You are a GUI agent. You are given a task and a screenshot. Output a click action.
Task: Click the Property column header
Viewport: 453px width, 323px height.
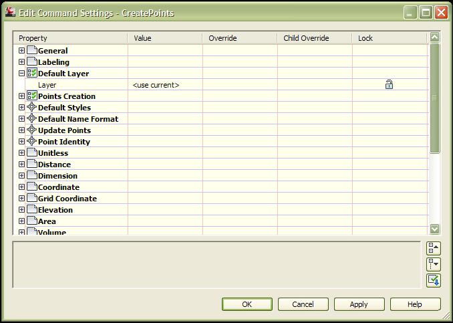[x=71, y=38]
